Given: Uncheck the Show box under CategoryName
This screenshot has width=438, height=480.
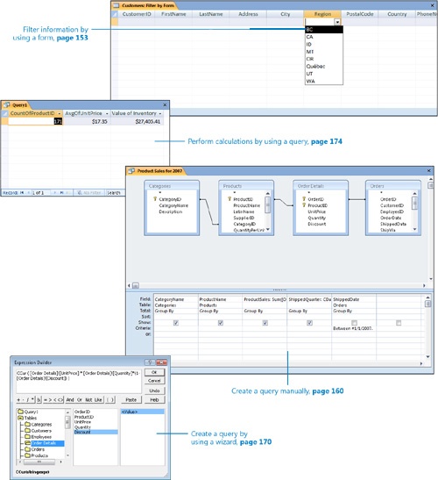Looking at the screenshot, I should click(x=176, y=323).
